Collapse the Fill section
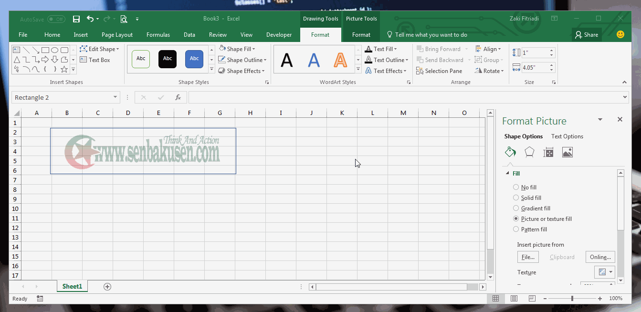The image size is (641, 312). pyautogui.click(x=508, y=174)
